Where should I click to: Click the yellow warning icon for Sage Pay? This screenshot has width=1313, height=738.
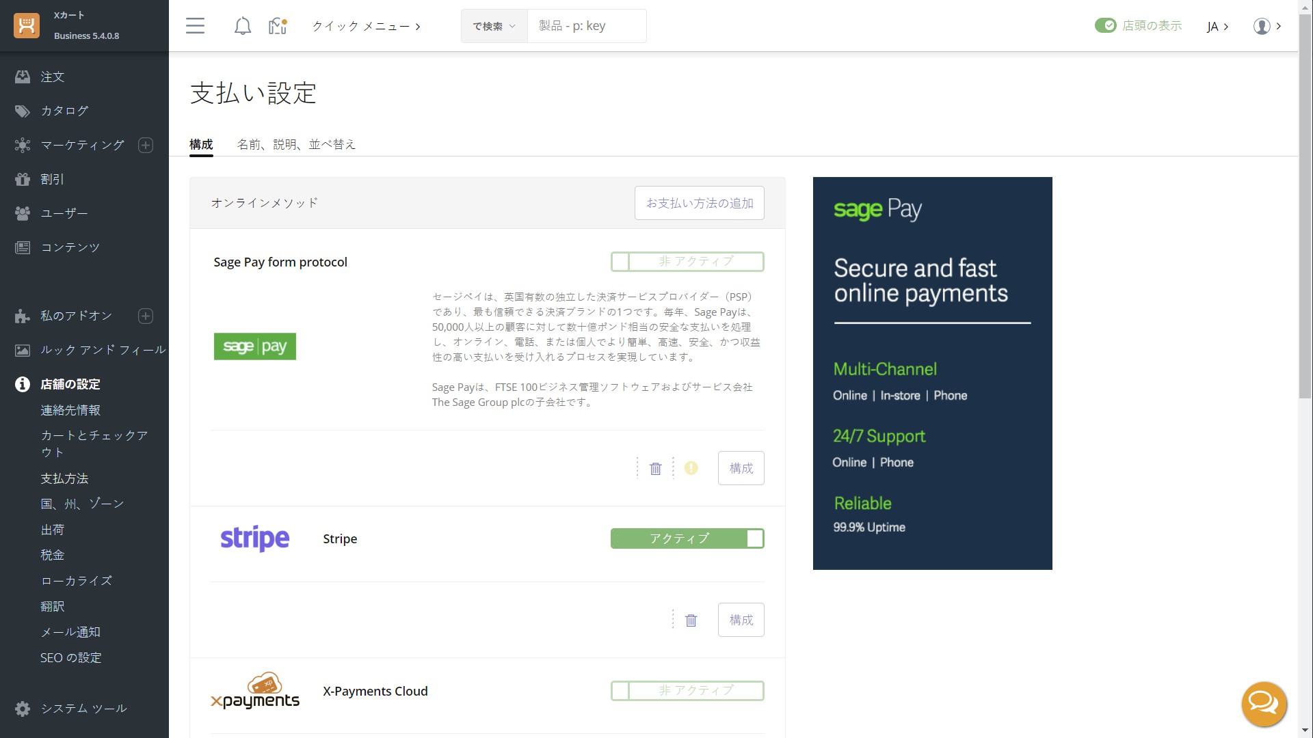(691, 468)
